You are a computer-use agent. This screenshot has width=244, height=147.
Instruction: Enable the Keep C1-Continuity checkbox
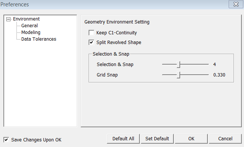(x=91, y=33)
